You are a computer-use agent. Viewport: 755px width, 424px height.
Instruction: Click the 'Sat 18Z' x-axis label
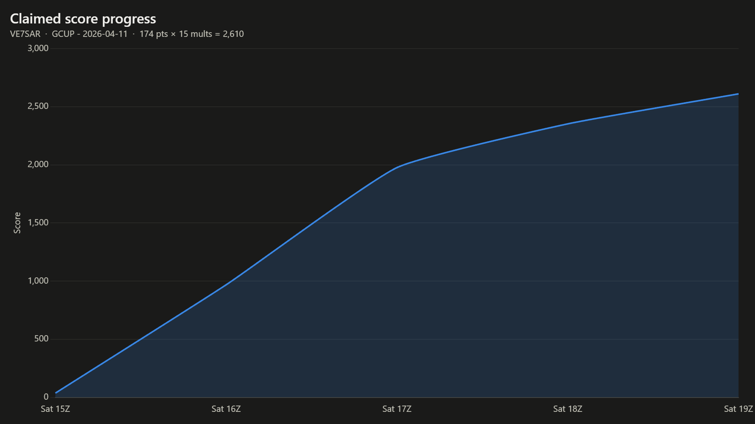coord(568,409)
